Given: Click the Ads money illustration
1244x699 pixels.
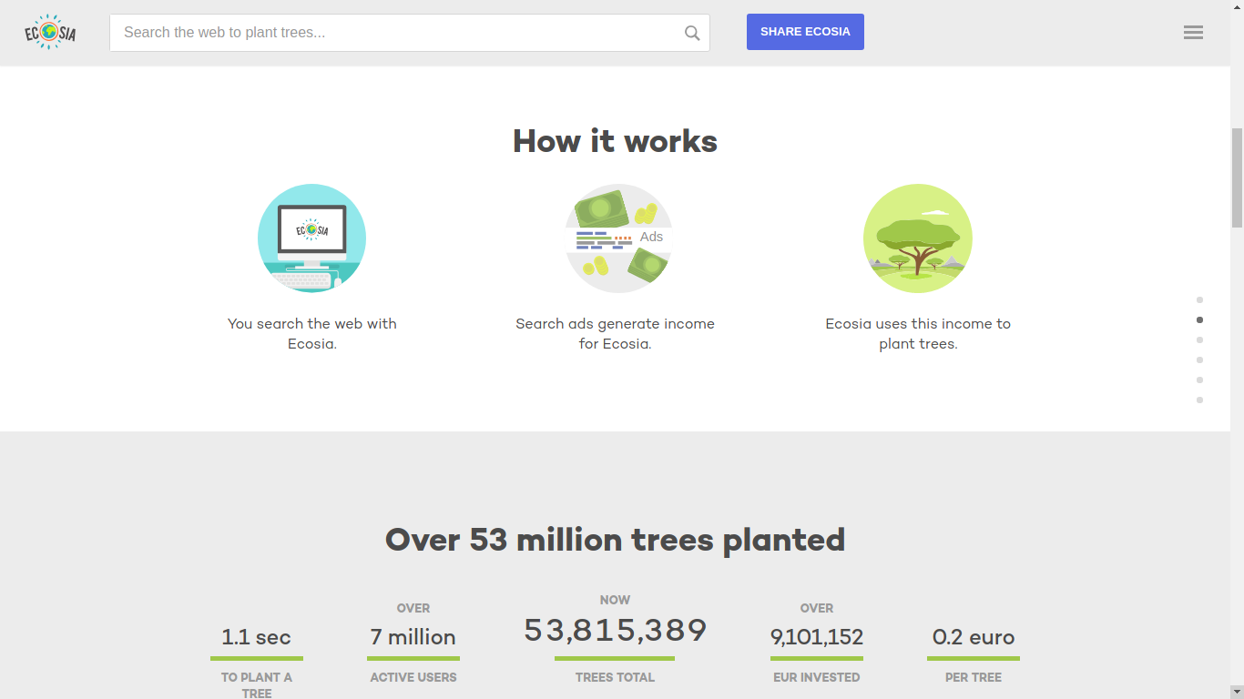Looking at the screenshot, I should [x=618, y=238].
